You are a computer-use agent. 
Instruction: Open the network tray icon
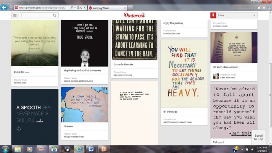252,149
